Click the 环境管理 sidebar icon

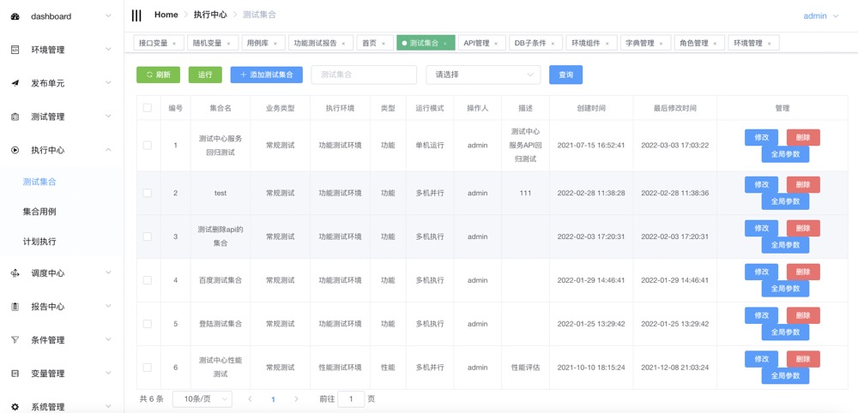point(15,50)
